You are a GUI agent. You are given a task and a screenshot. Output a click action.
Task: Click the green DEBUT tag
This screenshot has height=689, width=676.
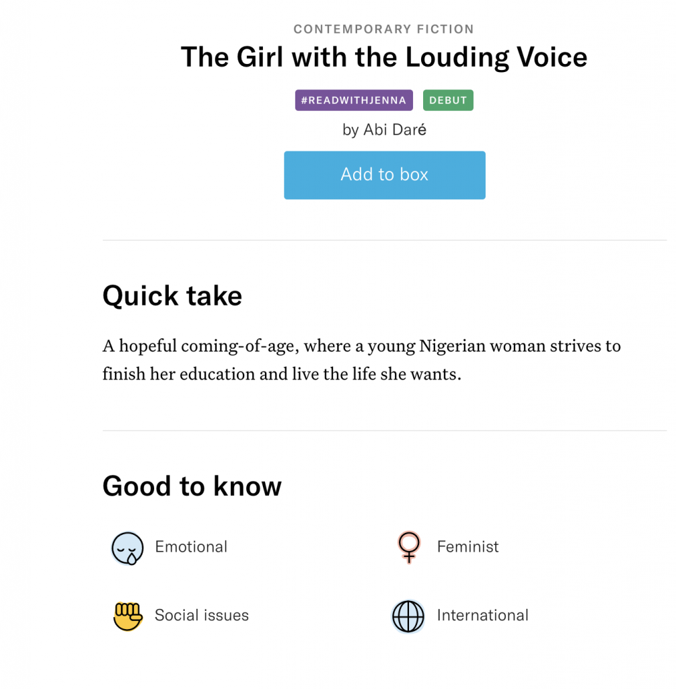(448, 100)
